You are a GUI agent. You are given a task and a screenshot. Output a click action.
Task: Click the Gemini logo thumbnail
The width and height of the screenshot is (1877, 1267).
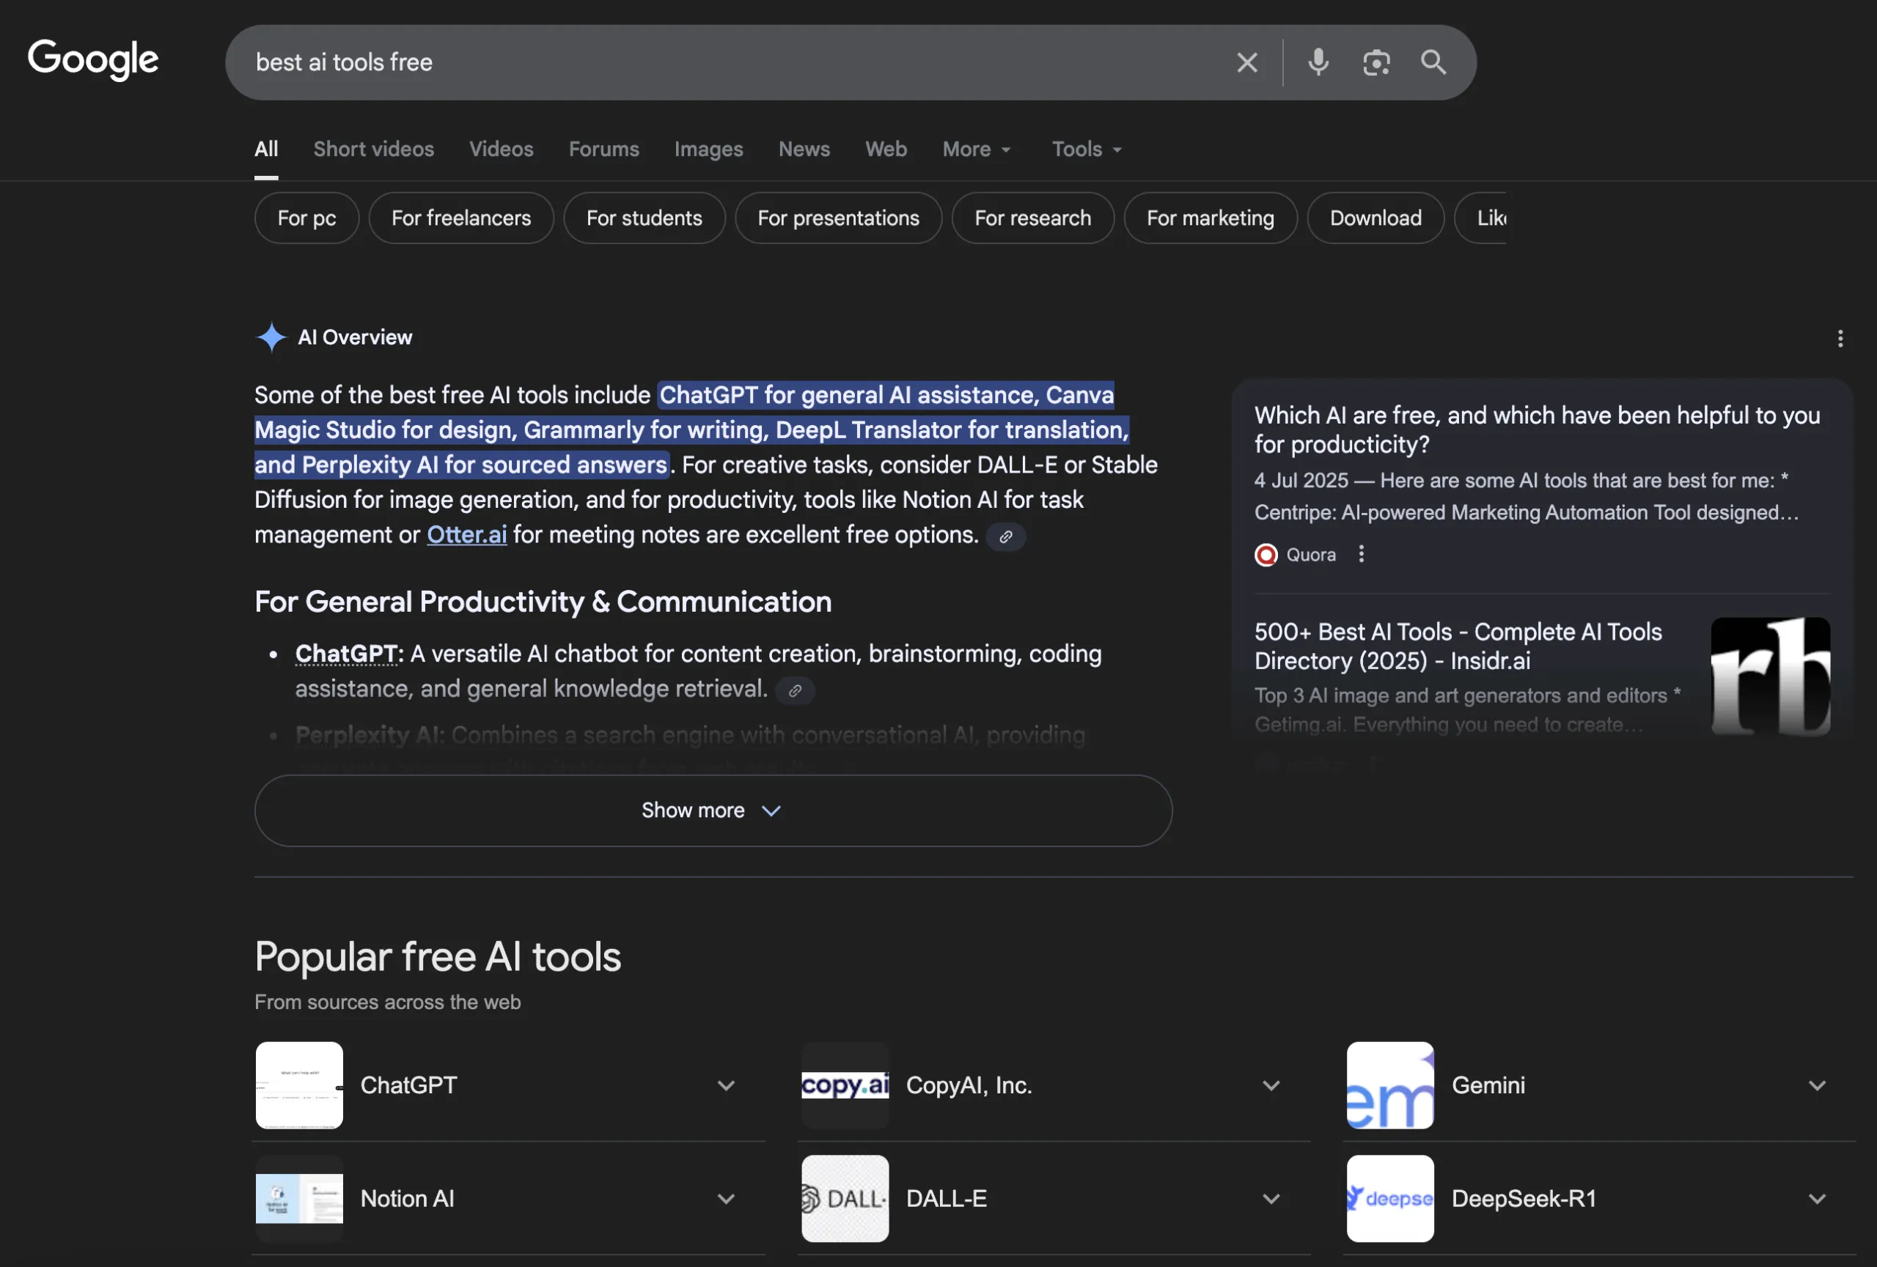[x=1390, y=1085]
